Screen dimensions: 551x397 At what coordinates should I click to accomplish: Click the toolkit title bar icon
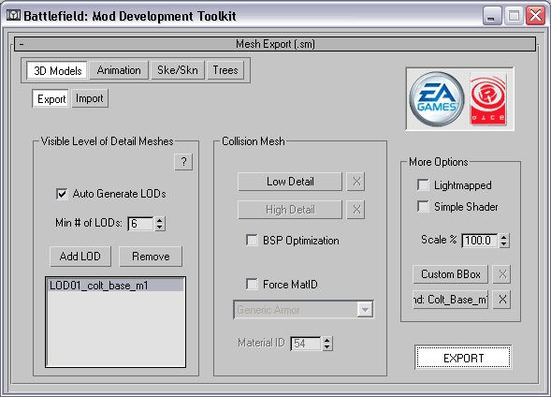[13, 16]
